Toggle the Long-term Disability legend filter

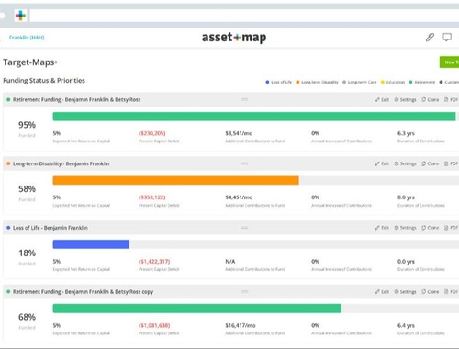click(x=317, y=82)
